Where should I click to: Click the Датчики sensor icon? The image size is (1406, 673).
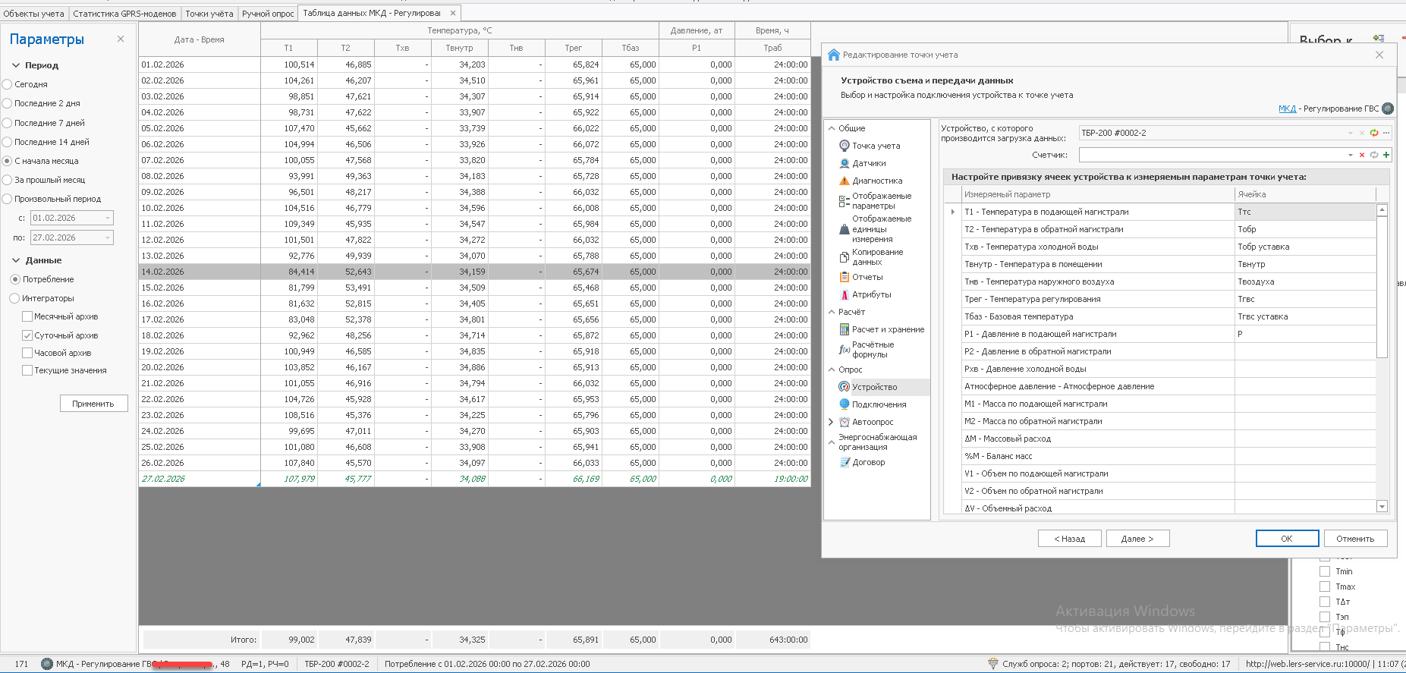pos(844,163)
